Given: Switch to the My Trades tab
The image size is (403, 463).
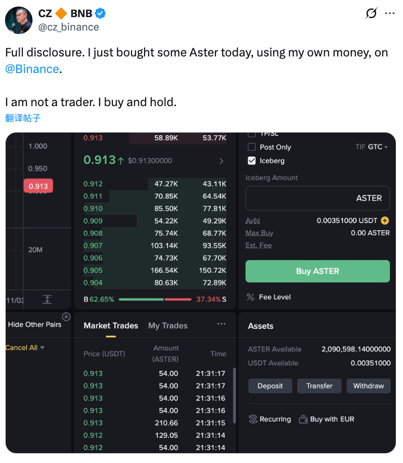Looking at the screenshot, I should pos(168,326).
